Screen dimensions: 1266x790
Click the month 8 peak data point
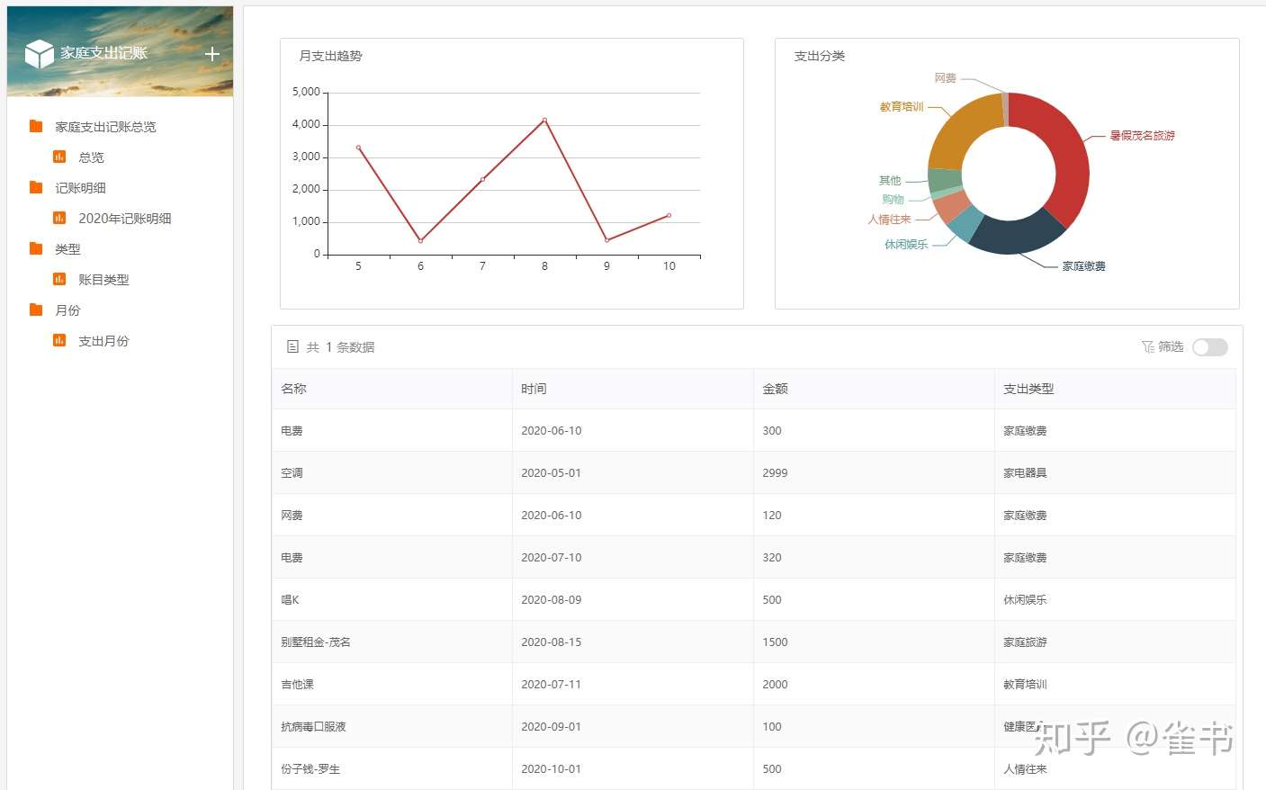(544, 120)
